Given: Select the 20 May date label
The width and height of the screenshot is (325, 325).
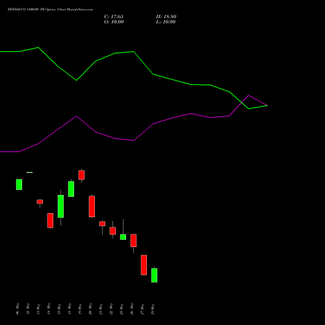Looking at the screenshot, I should (x=90, y=309).
